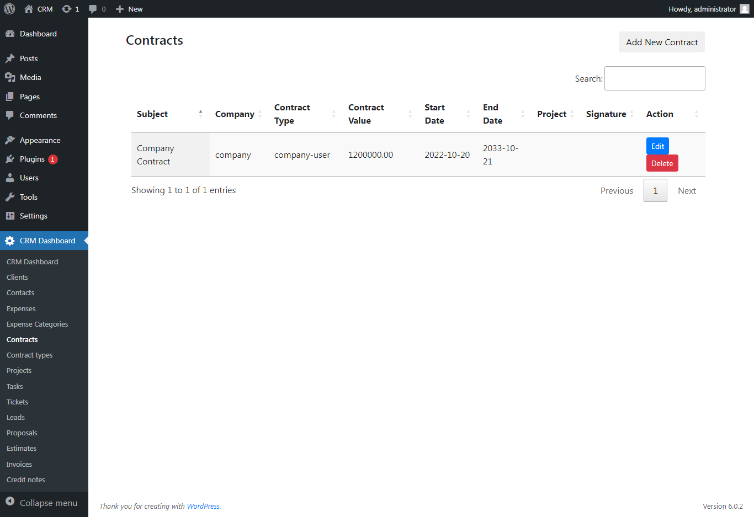754x517 pixels.
Task: Open the Invoices submenu item
Action: (19, 465)
